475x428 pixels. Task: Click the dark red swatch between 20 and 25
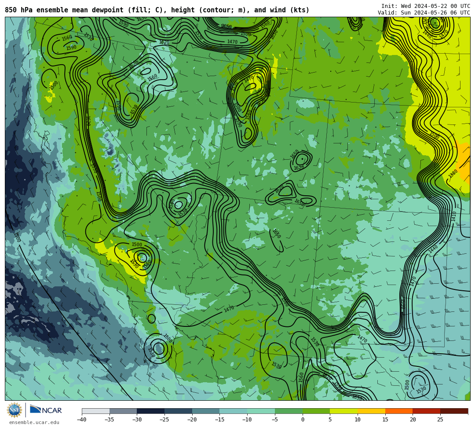(x=427, y=411)
